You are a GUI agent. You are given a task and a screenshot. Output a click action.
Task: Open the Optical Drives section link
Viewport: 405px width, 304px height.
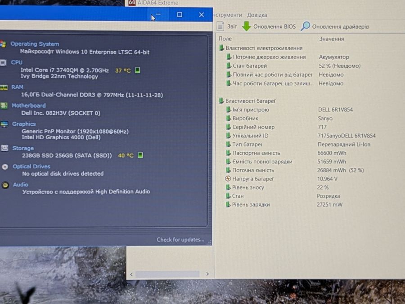pos(31,166)
